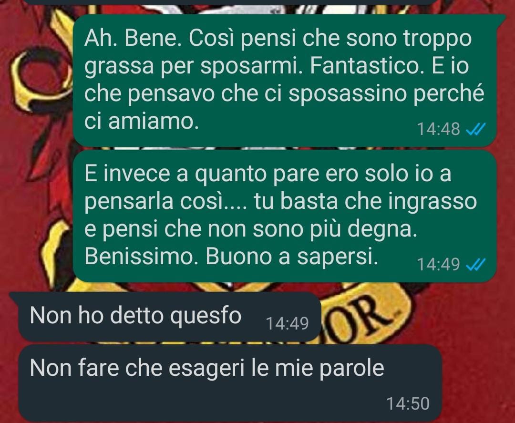Select the 14:49 timestamp in green bubble

click(438, 264)
